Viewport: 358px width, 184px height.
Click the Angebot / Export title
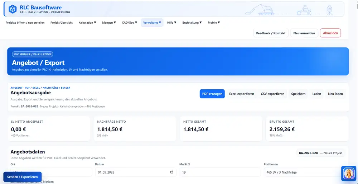[x=38, y=63]
